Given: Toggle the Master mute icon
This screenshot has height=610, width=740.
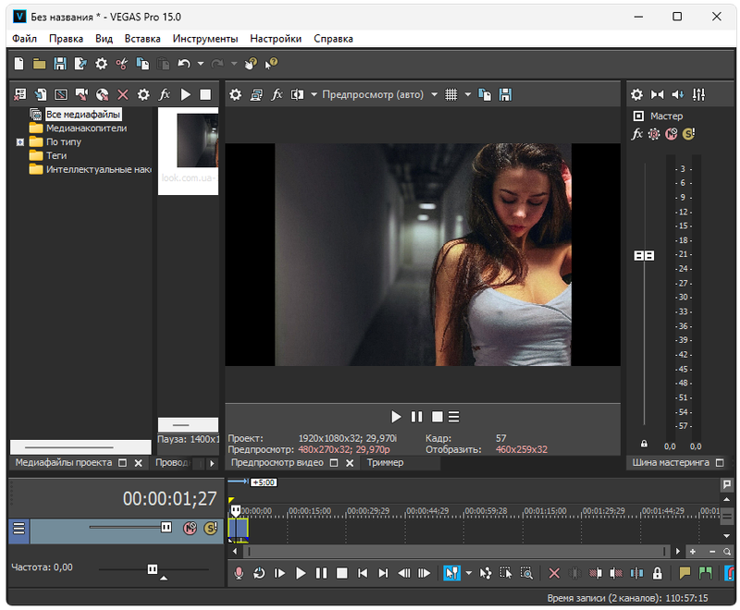Looking at the screenshot, I should click(672, 134).
